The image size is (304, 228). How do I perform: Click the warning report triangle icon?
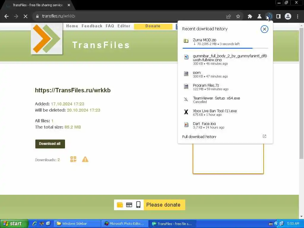(x=85, y=159)
